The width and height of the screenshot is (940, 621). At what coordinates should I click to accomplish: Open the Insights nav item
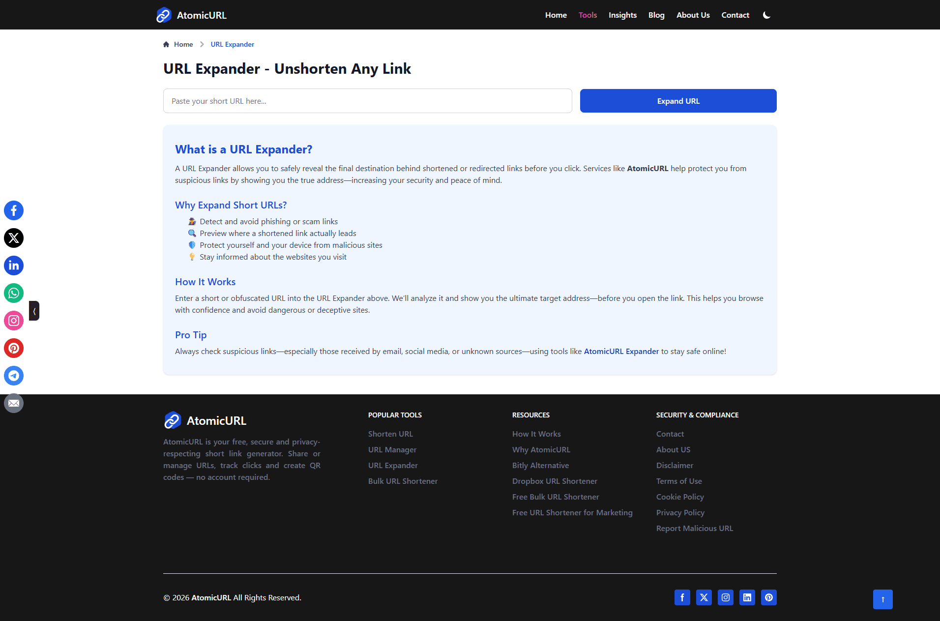click(x=622, y=15)
